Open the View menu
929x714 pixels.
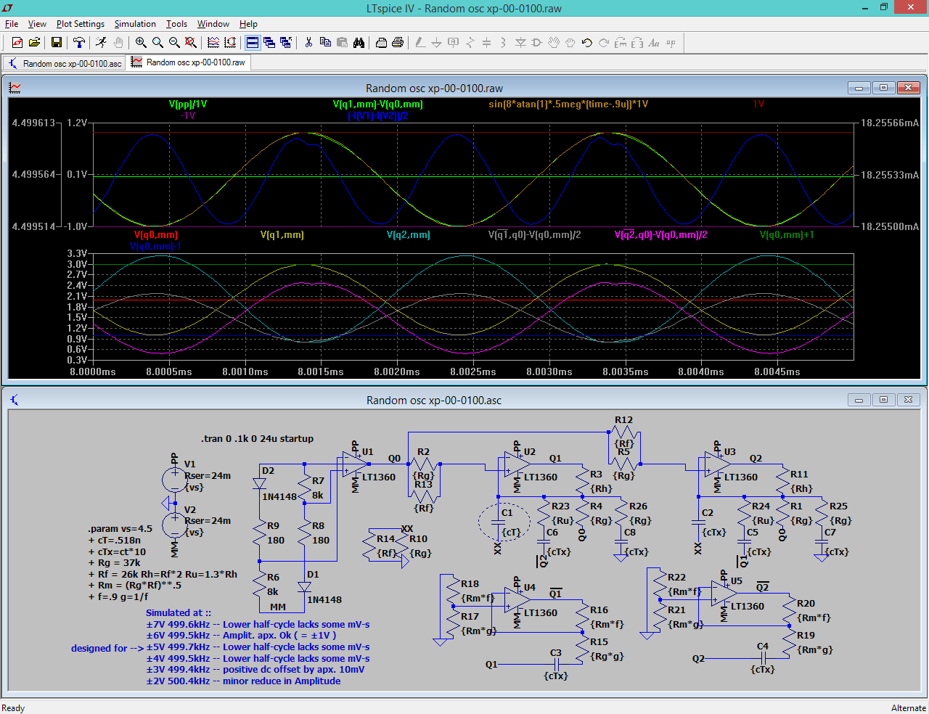tap(37, 24)
